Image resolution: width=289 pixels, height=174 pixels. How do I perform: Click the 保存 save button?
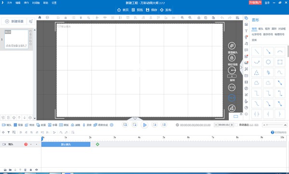pos(152,10)
